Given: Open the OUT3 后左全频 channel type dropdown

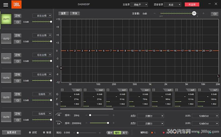Looking at the screenshot, I should coord(42,55).
